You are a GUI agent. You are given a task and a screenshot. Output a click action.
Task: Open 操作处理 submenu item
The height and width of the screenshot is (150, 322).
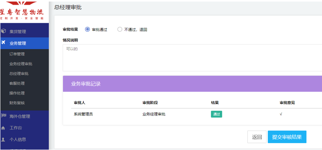tap(17, 93)
